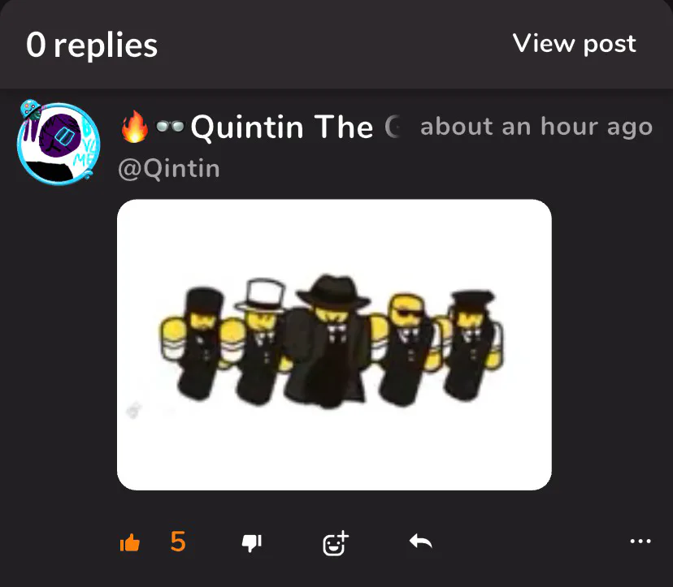Reply to the post using arrow icon
The height and width of the screenshot is (587, 673).
click(x=421, y=542)
